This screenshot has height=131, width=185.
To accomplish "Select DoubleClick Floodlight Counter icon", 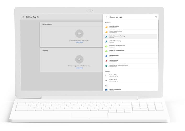I will tap(106, 46).
